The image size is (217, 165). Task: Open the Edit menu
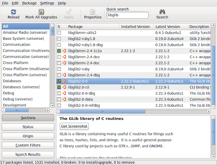coord(15,3)
